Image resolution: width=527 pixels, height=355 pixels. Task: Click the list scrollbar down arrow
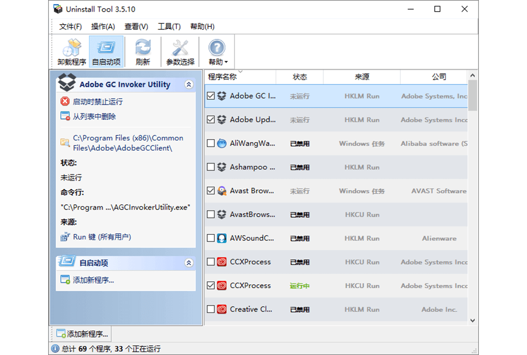[473, 321]
